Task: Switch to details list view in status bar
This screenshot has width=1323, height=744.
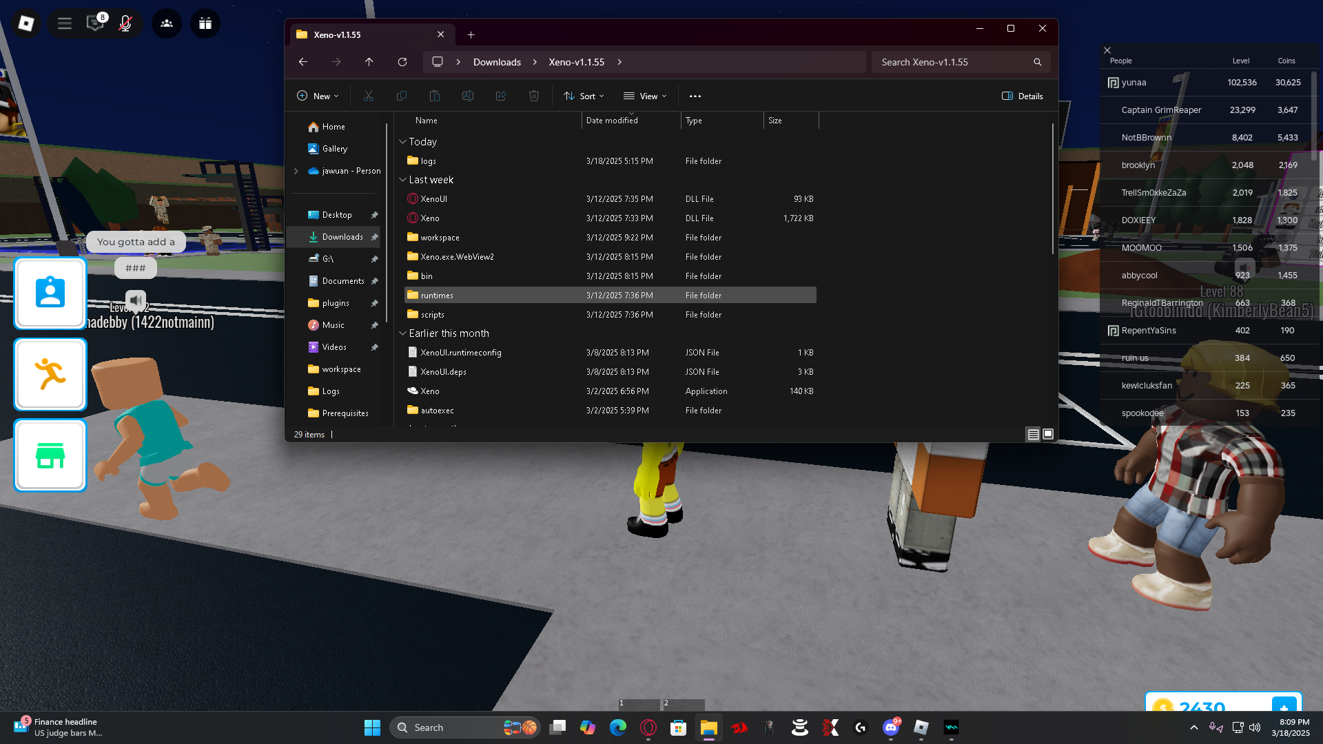Action: pyautogui.click(x=1033, y=435)
